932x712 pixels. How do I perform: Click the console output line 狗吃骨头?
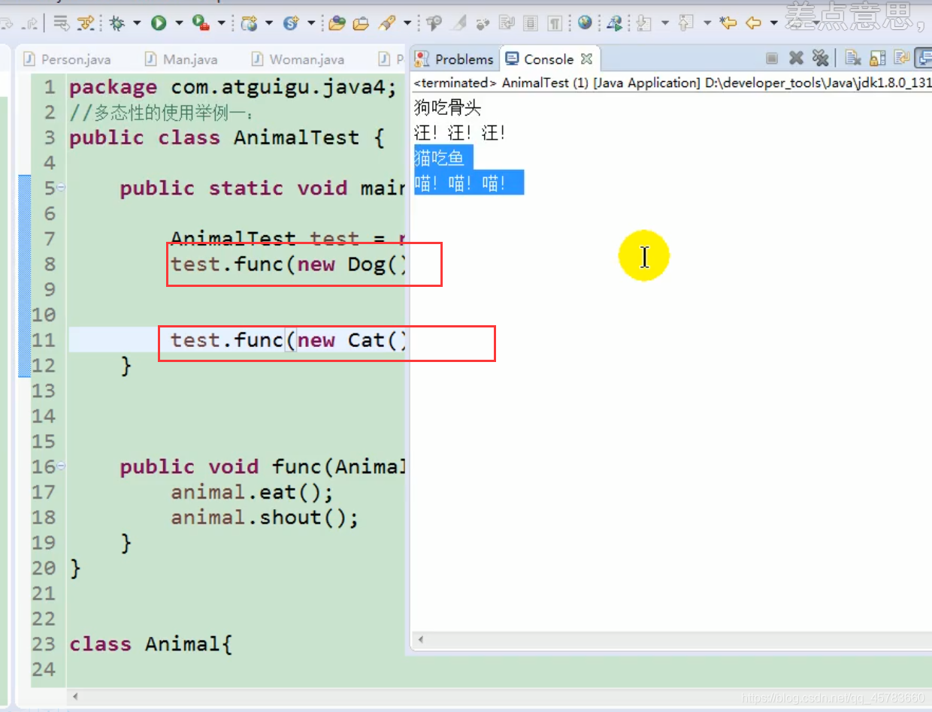[x=448, y=108]
